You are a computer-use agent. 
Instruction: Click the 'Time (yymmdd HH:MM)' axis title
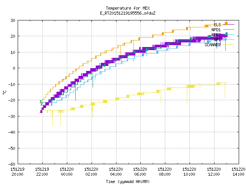128,182
